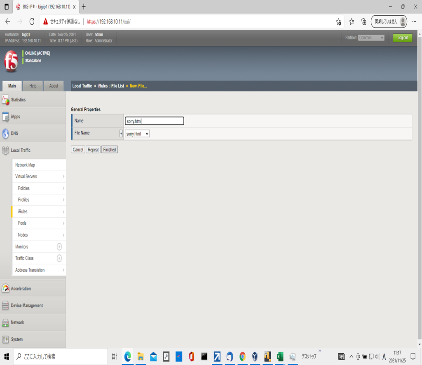Open the Device Management icon
Screen dimensions: 422x365
pos(5,306)
